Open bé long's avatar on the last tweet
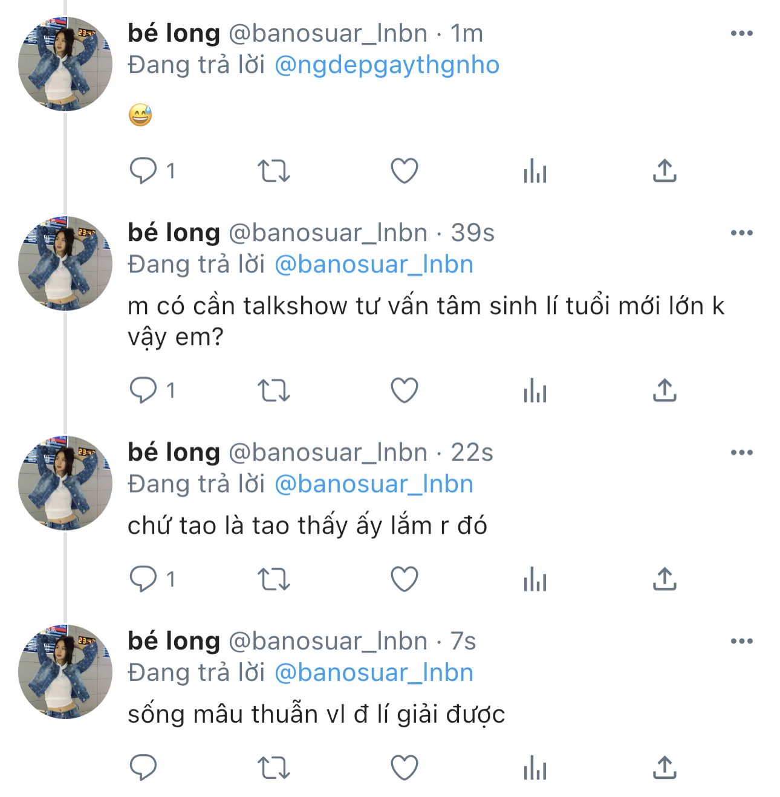Image resolution: width=780 pixels, height=797 pixels. point(65,672)
